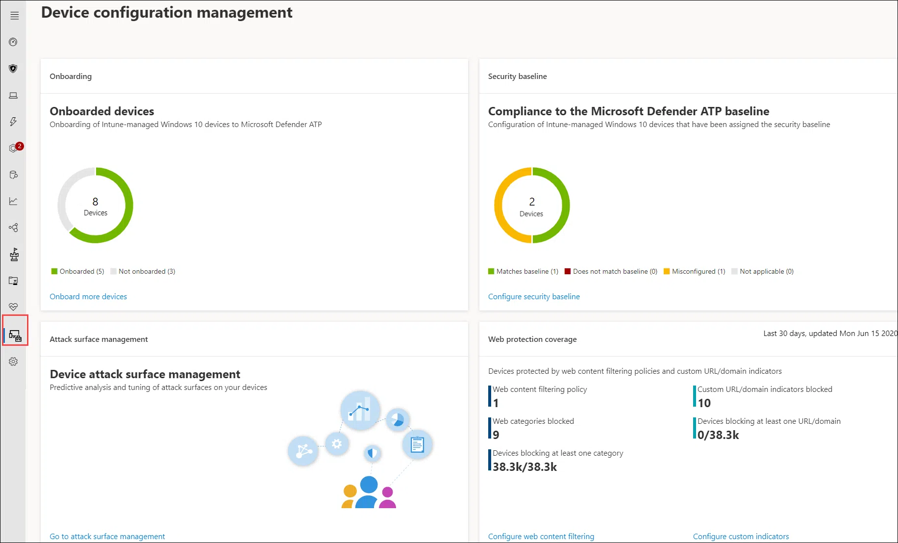
Task: Open the Evaluation labs icon
Action: click(x=13, y=281)
